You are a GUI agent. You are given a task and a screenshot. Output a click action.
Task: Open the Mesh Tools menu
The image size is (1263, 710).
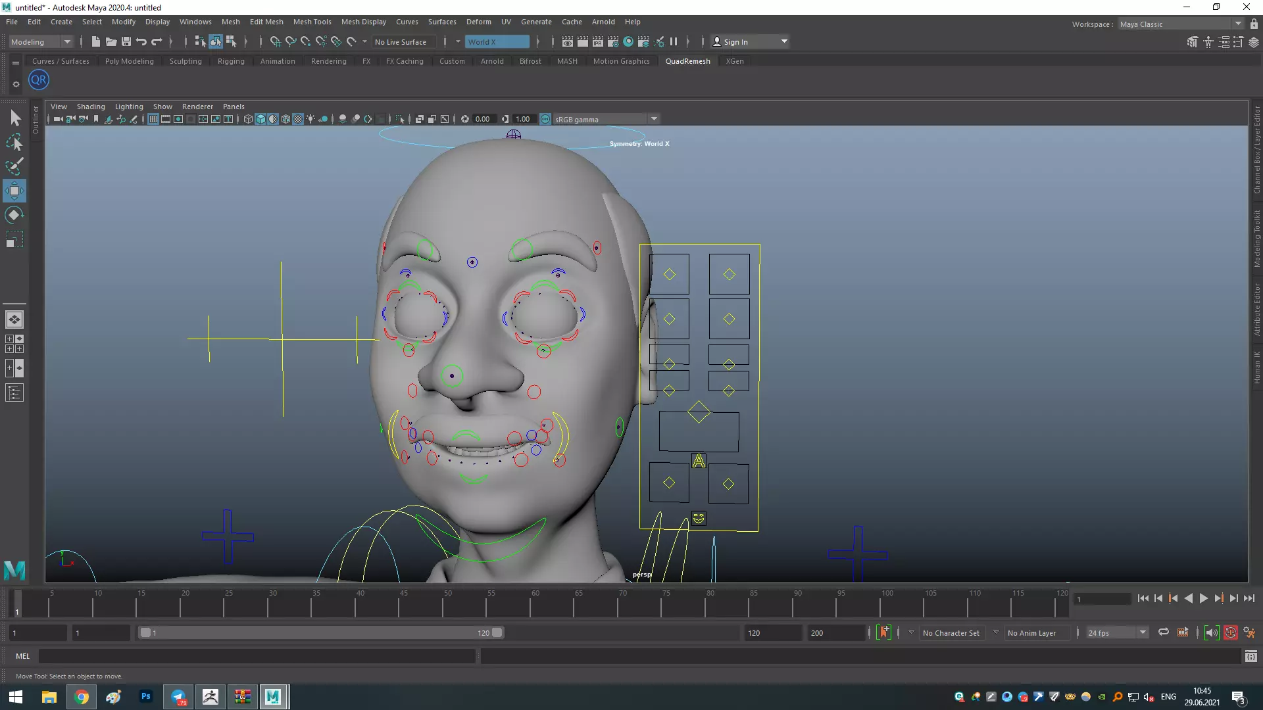[x=312, y=22]
